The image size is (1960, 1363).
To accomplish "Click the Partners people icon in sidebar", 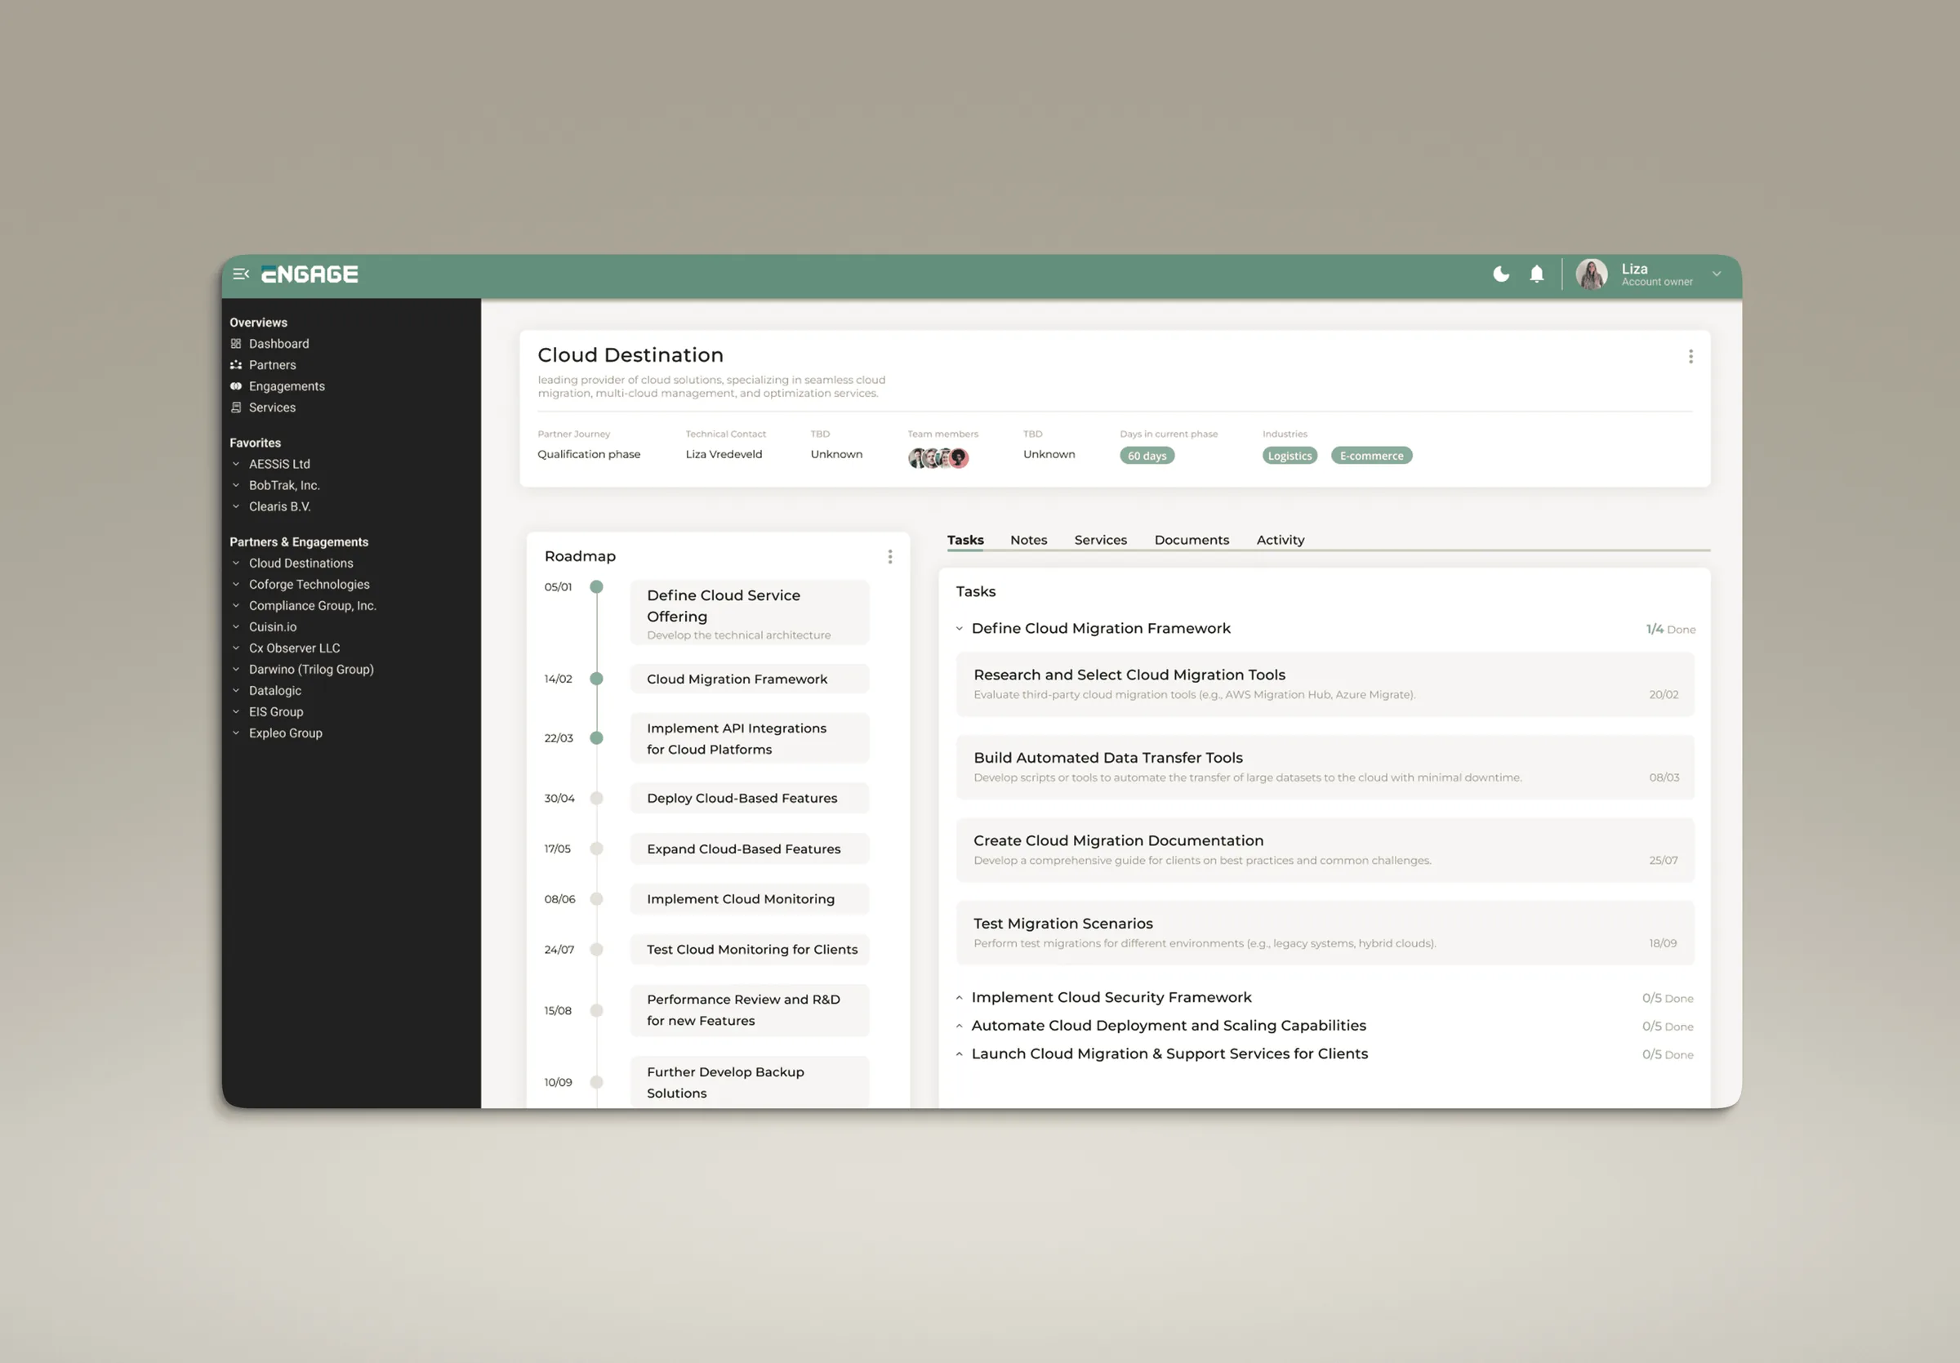I will click(x=237, y=365).
